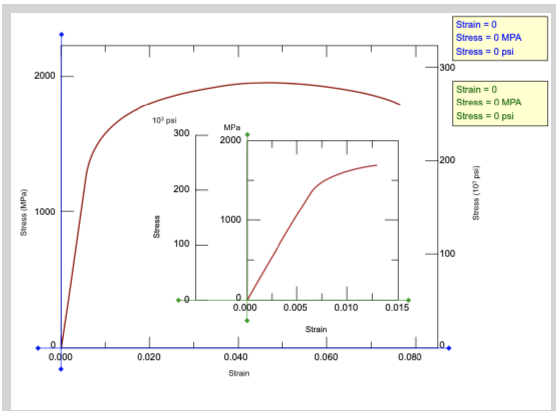Click the blue diamond handle below the main graph's origin
Viewport: 556px width, 419px height.
tap(61, 369)
